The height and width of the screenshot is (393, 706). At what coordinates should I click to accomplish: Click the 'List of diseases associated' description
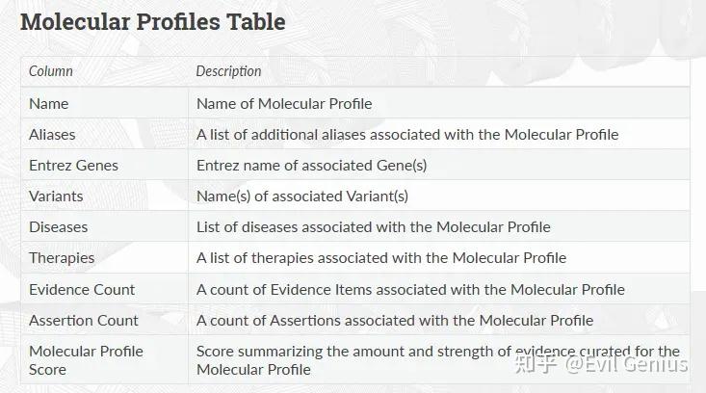coord(374,226)
